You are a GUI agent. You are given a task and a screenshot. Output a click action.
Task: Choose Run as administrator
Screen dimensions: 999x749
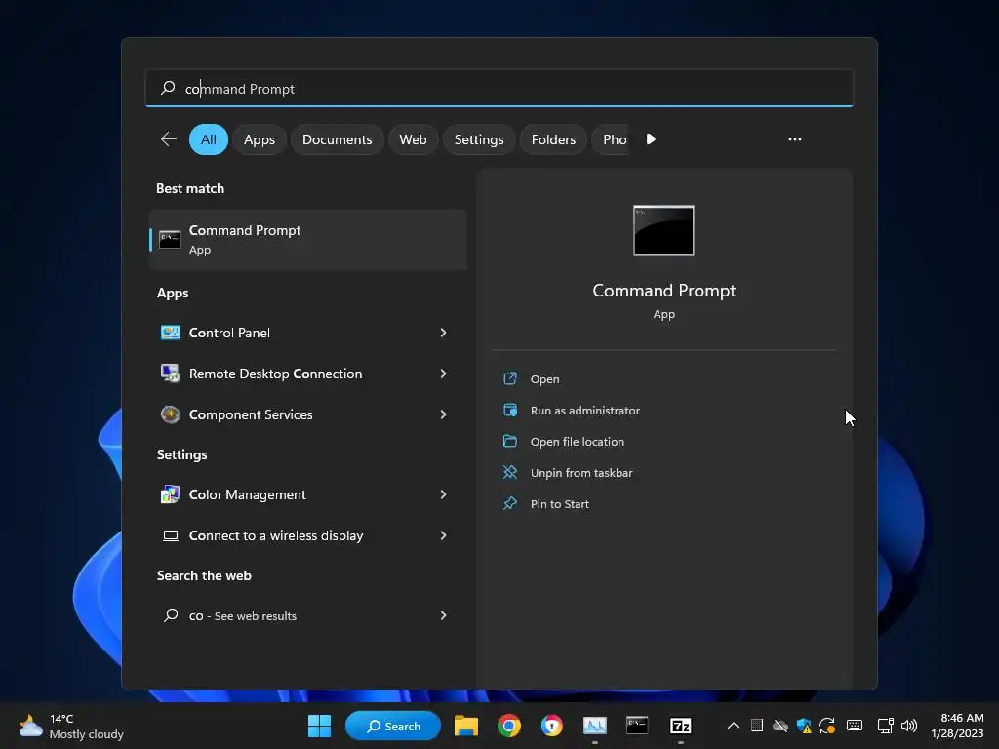(x=585, y=411)
